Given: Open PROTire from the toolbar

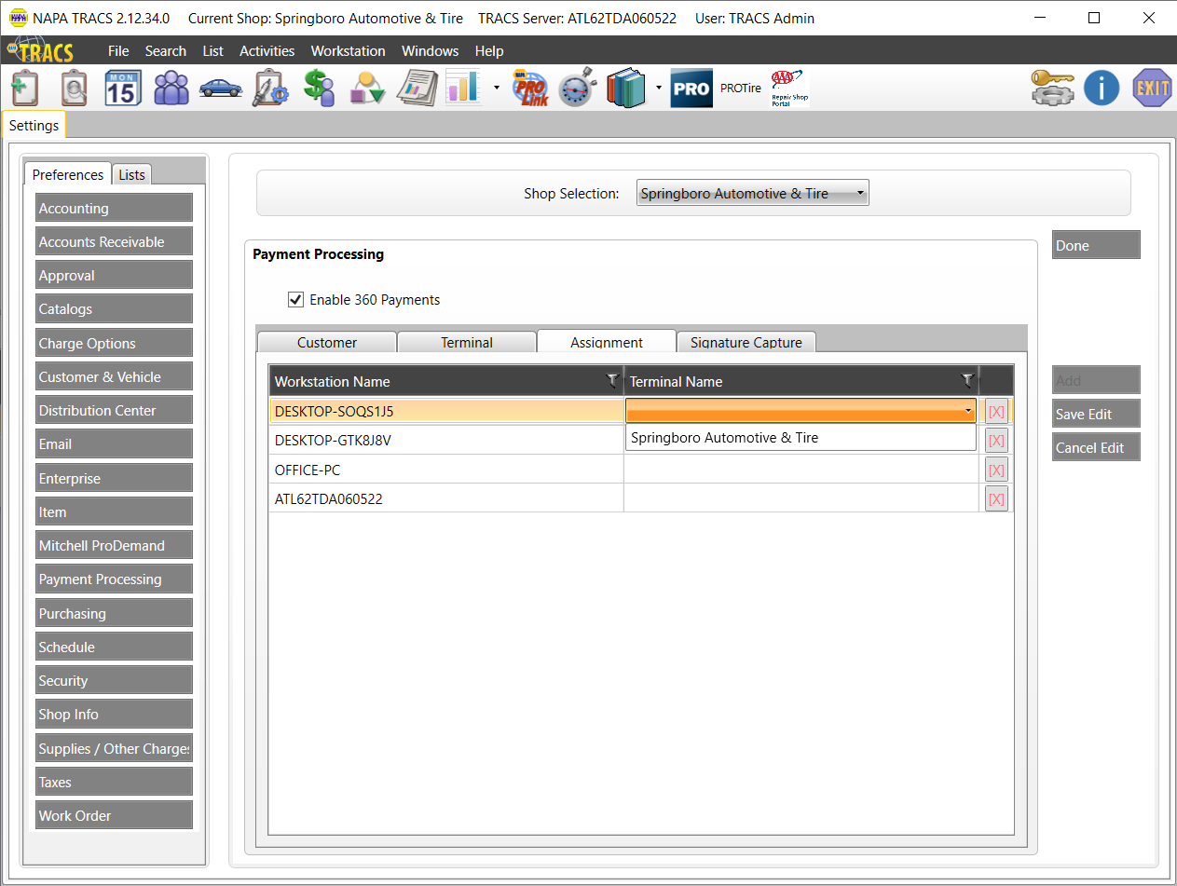Looking at the screenshot, I should click(x=741, y=89).
